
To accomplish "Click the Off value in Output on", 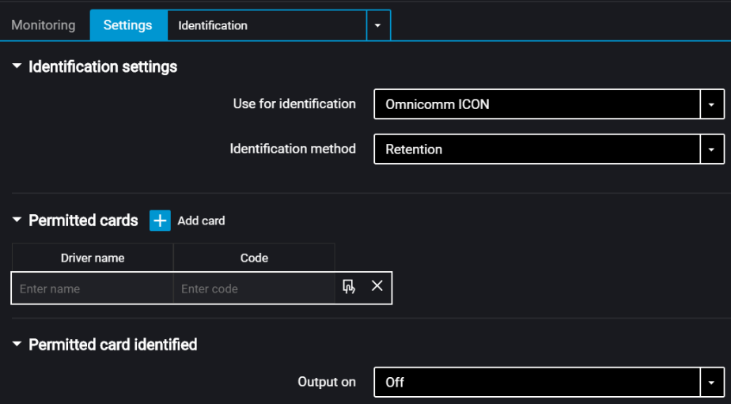I will [x=395, y=383].
